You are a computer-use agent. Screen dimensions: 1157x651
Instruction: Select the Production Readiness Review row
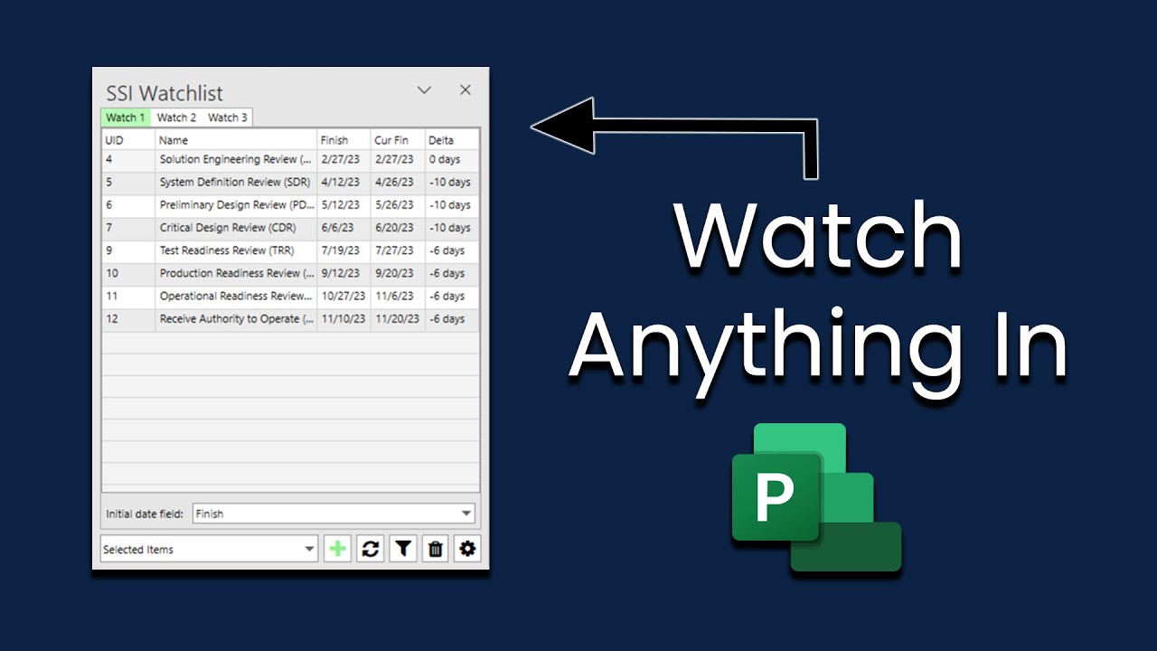[290, 273]
